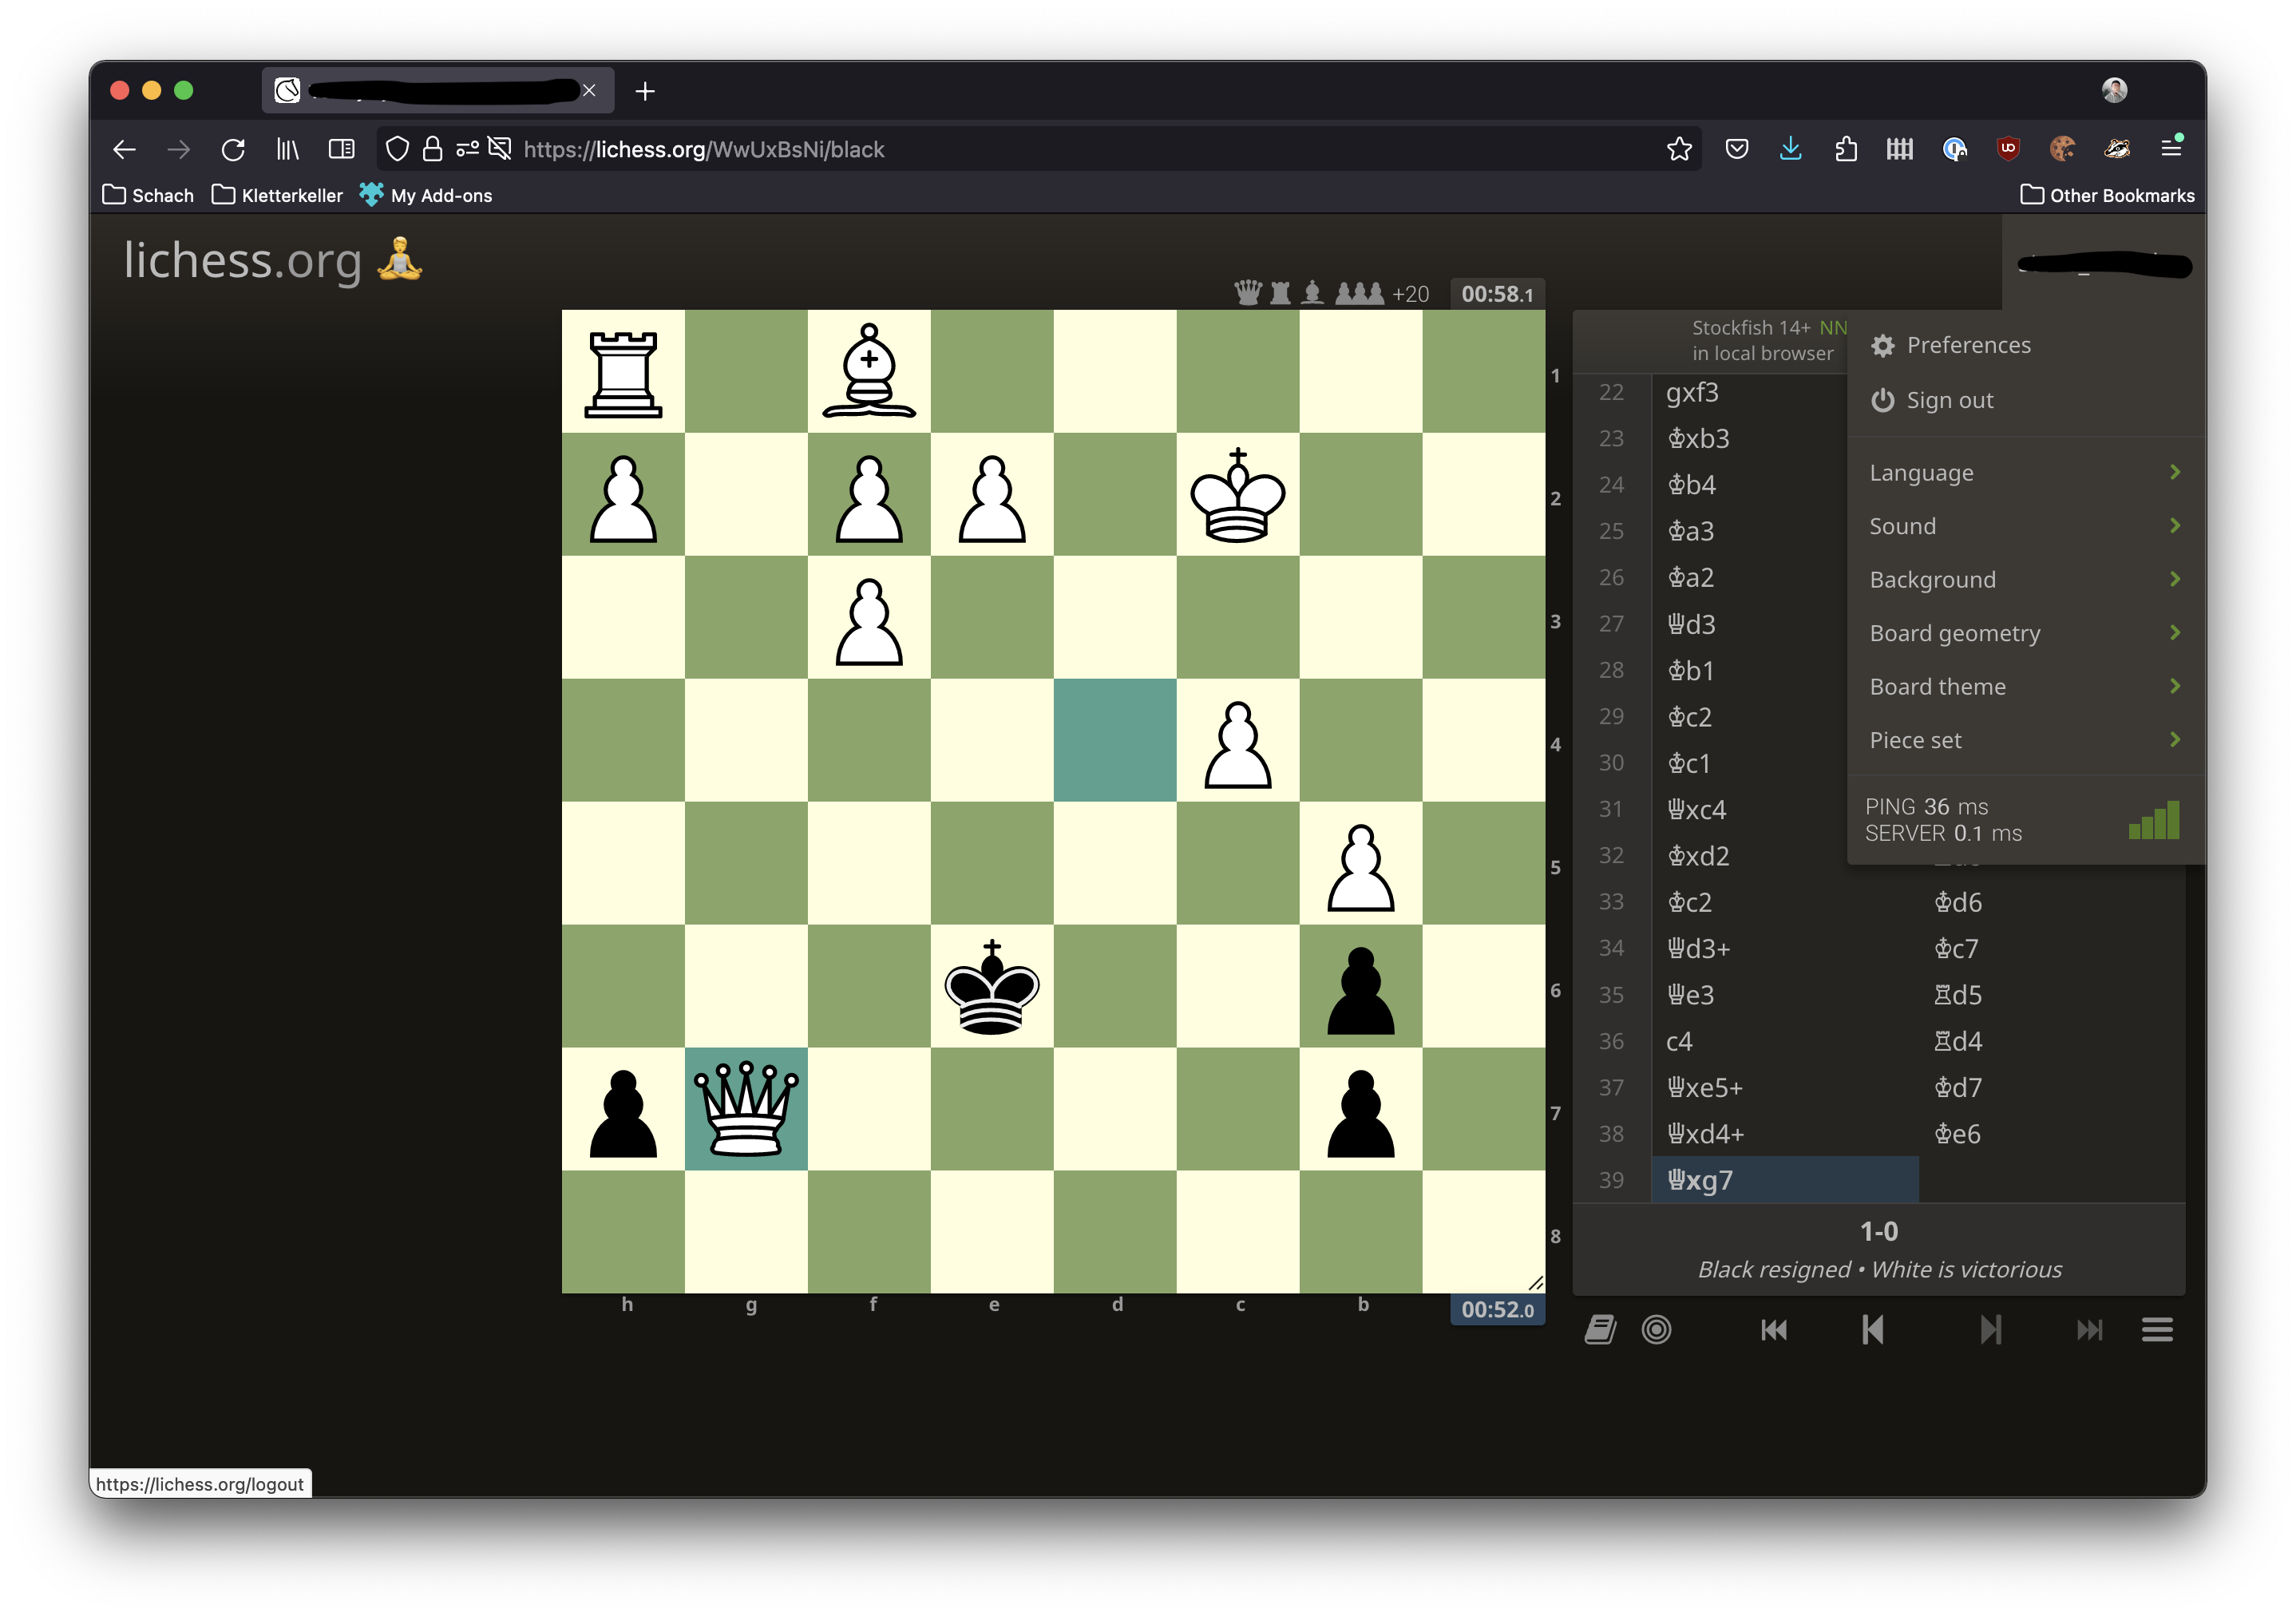
Task: Click the white king on c2
Action: tap(1238, 495)
